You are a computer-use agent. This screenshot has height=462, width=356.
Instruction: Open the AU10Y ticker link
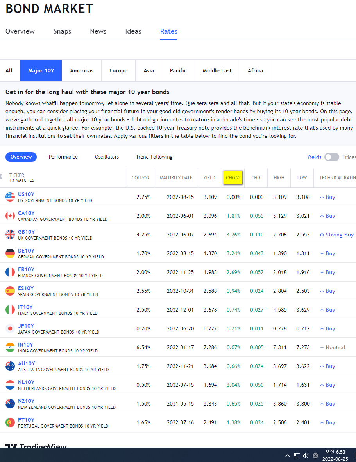27,363
